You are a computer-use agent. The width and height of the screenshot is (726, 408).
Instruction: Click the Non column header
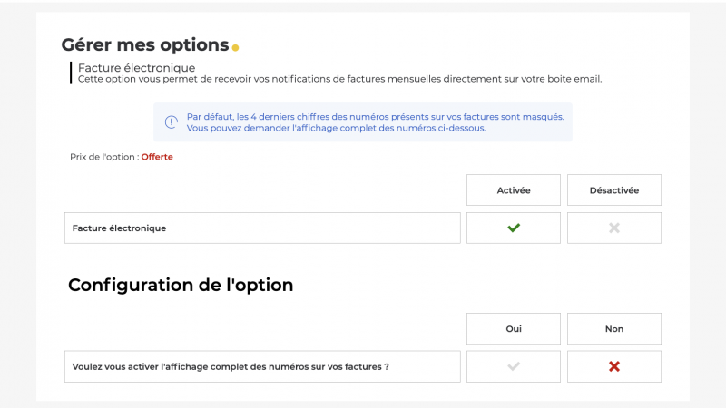pyautogui.click(x=614, y=329)
